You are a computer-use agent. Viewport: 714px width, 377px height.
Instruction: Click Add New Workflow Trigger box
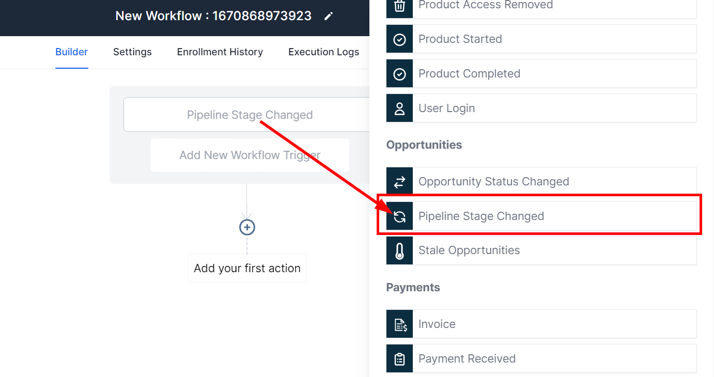[x=250, y=155]
